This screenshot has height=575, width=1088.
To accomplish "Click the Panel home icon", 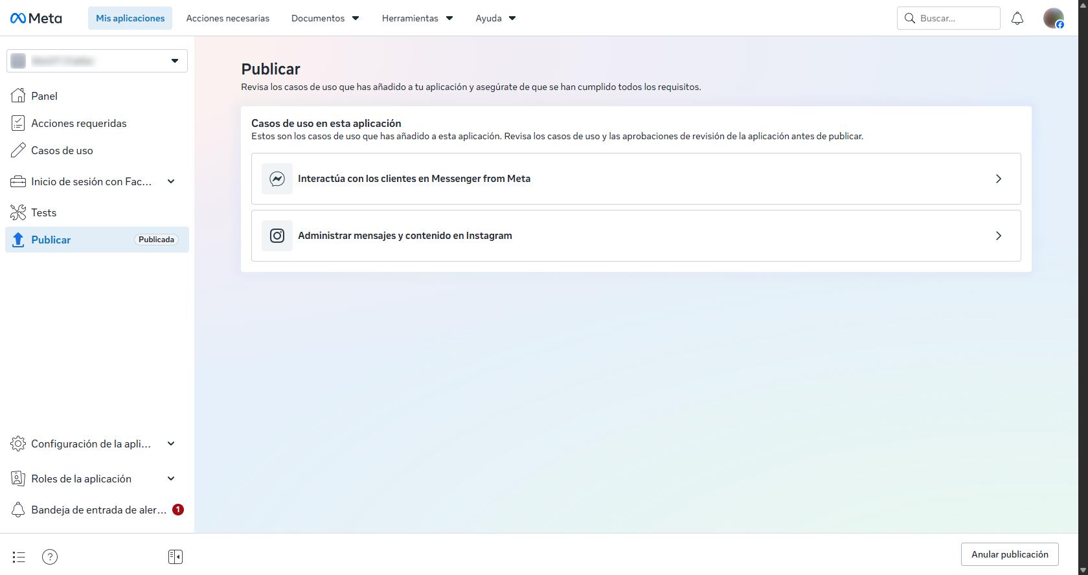I will click(18, 96).
